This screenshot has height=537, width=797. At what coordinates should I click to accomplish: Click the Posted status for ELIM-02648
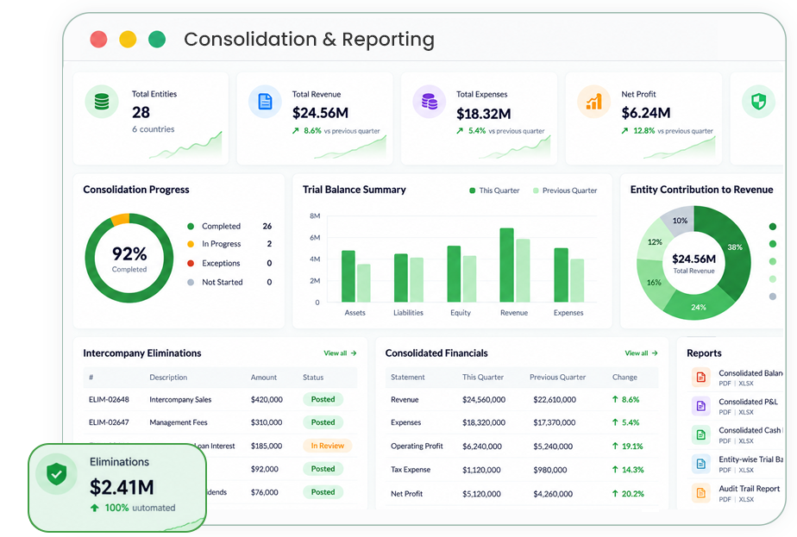tap(323, 399)
